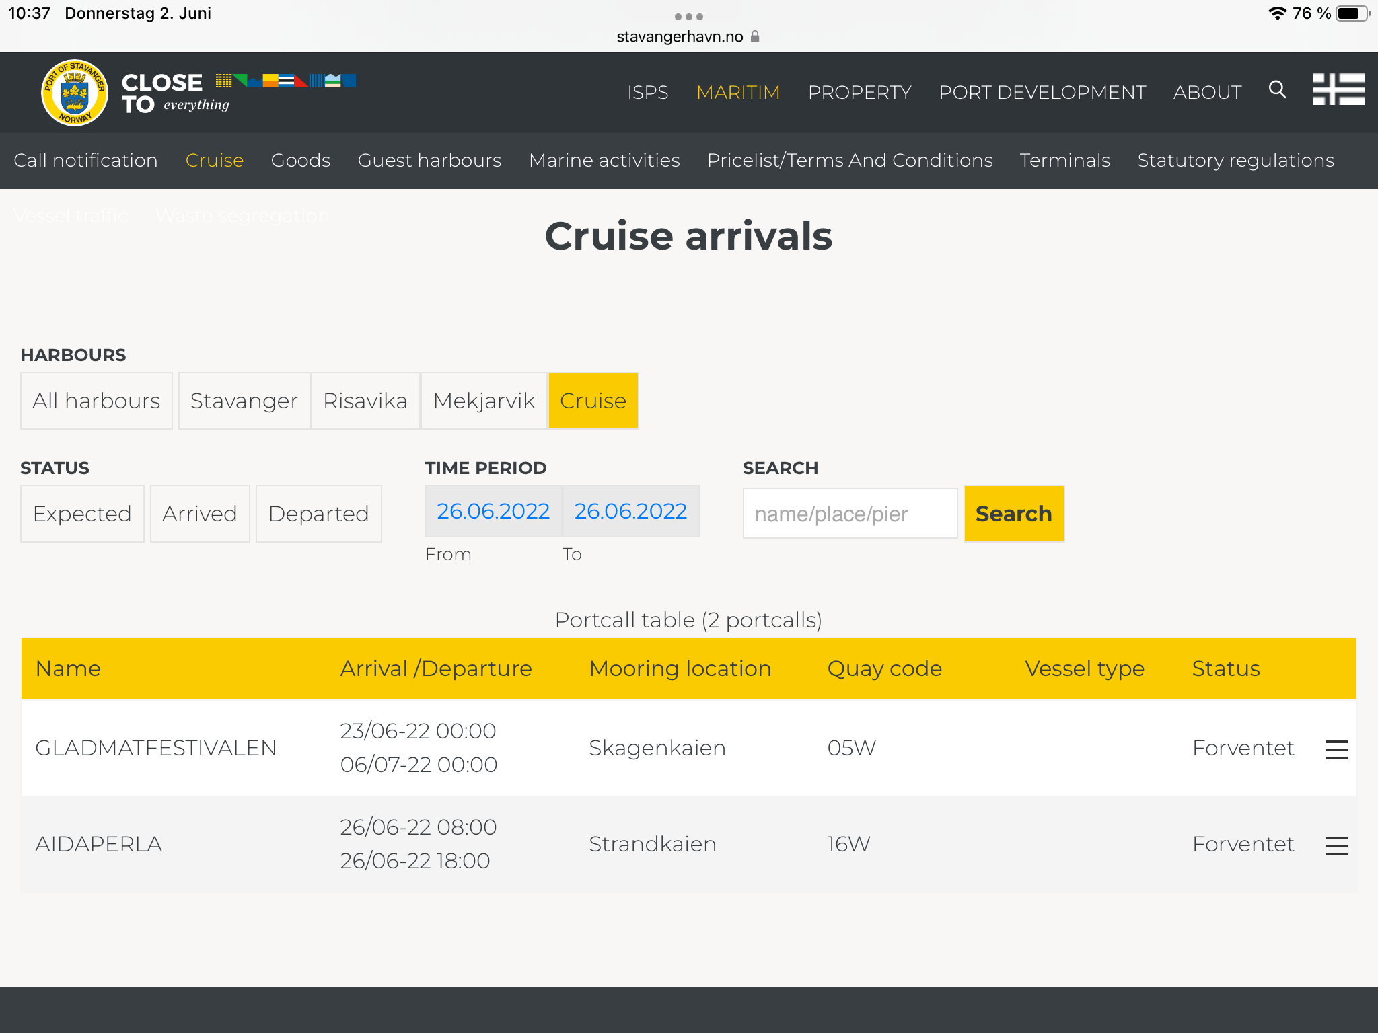Viewport: 1378px width, 1033px height.
Task: Toggle the Expected status filter
Action: (82, 514)
